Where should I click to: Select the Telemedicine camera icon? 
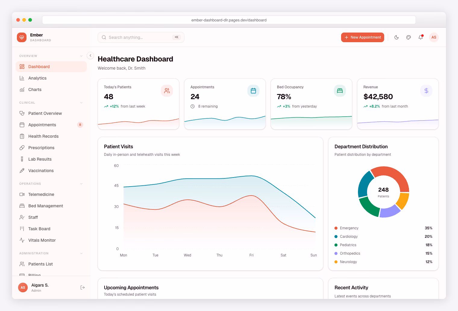tap(22, 194)
